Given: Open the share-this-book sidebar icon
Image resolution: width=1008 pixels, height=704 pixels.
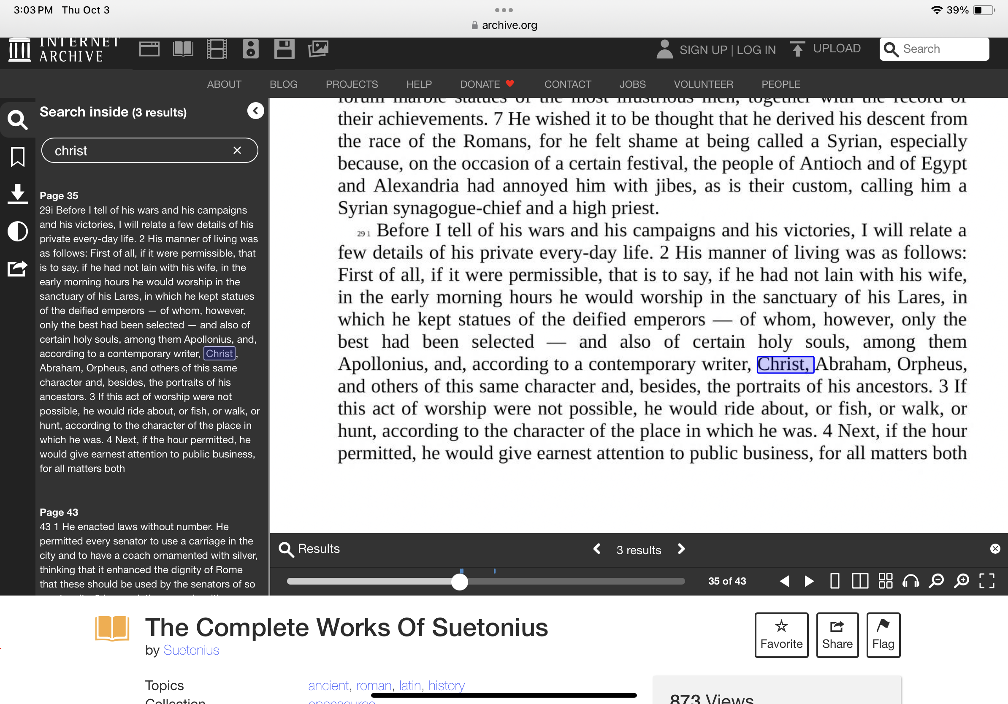Looking at the screenshot, I should 18,268.
